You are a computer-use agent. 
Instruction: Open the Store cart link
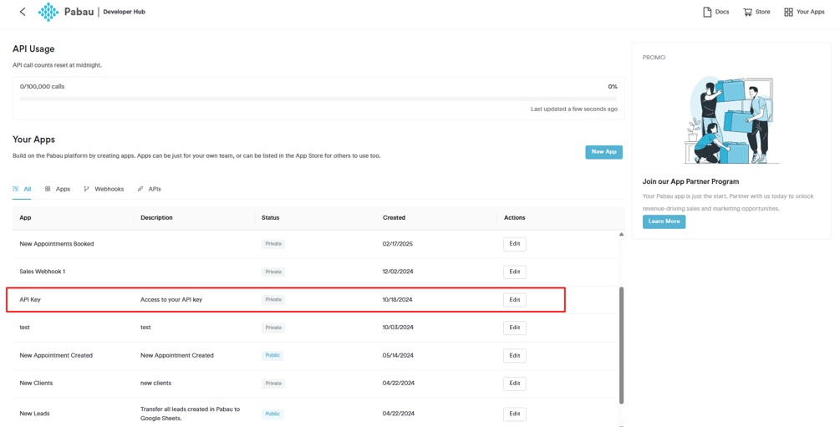click(756, 12)
